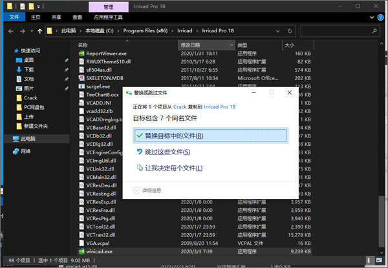Expand the 此电脑 breadcrumb chevron
388x268 pixels.
81,31
